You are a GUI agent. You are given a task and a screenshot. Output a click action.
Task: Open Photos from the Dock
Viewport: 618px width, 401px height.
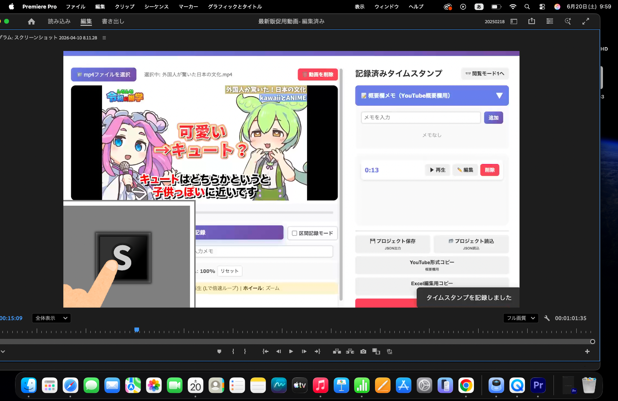[x=154, y=385]
